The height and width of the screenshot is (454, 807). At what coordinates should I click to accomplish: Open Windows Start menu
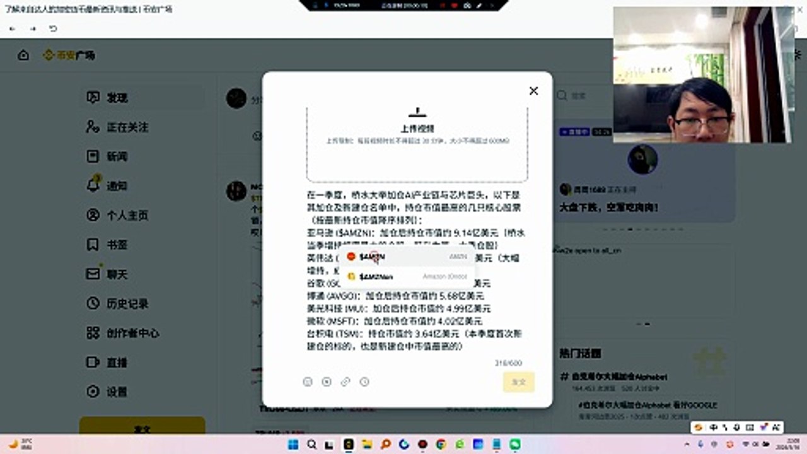pyautogui.click(x=294, y=445)
